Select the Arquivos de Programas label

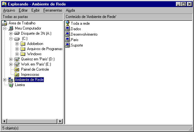[45, 49]
